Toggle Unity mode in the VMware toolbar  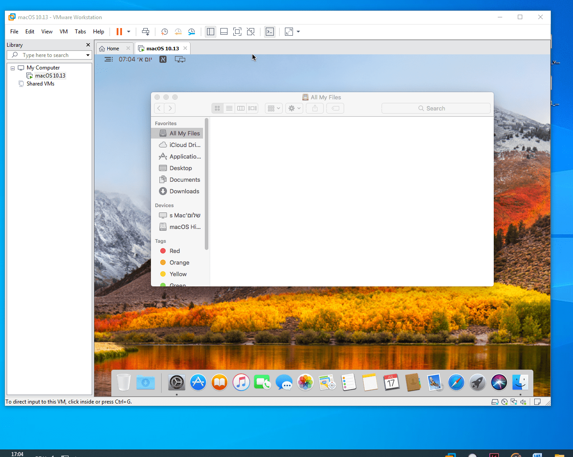click(251, 32)
